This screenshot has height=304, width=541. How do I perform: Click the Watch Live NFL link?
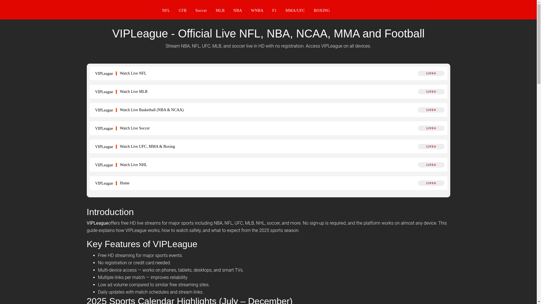(133, 73)
